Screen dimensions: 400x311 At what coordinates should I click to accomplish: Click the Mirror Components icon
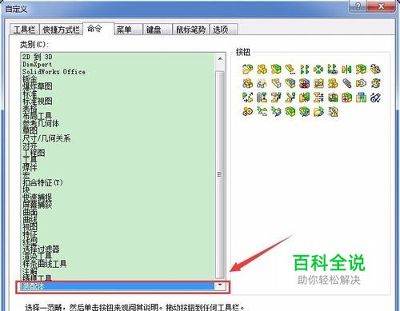click(346, 69)
